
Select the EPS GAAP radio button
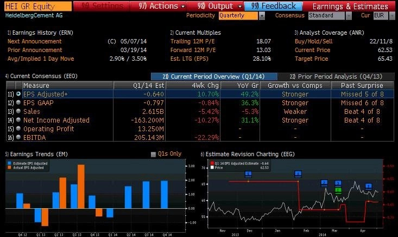(x=18, y=103)
